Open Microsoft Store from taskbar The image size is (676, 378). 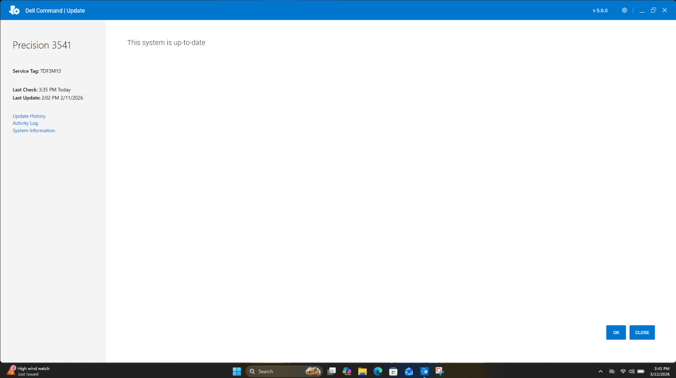(x=393, y=371)
